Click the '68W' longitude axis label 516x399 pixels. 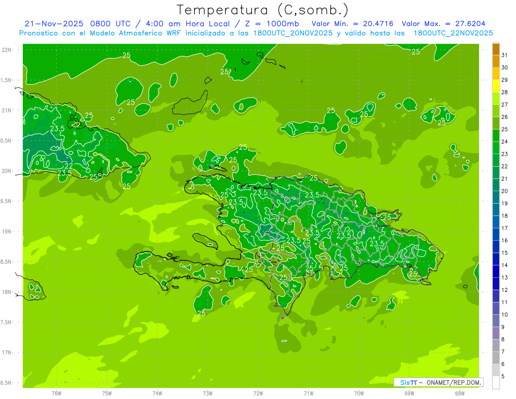tap(460, 393)
